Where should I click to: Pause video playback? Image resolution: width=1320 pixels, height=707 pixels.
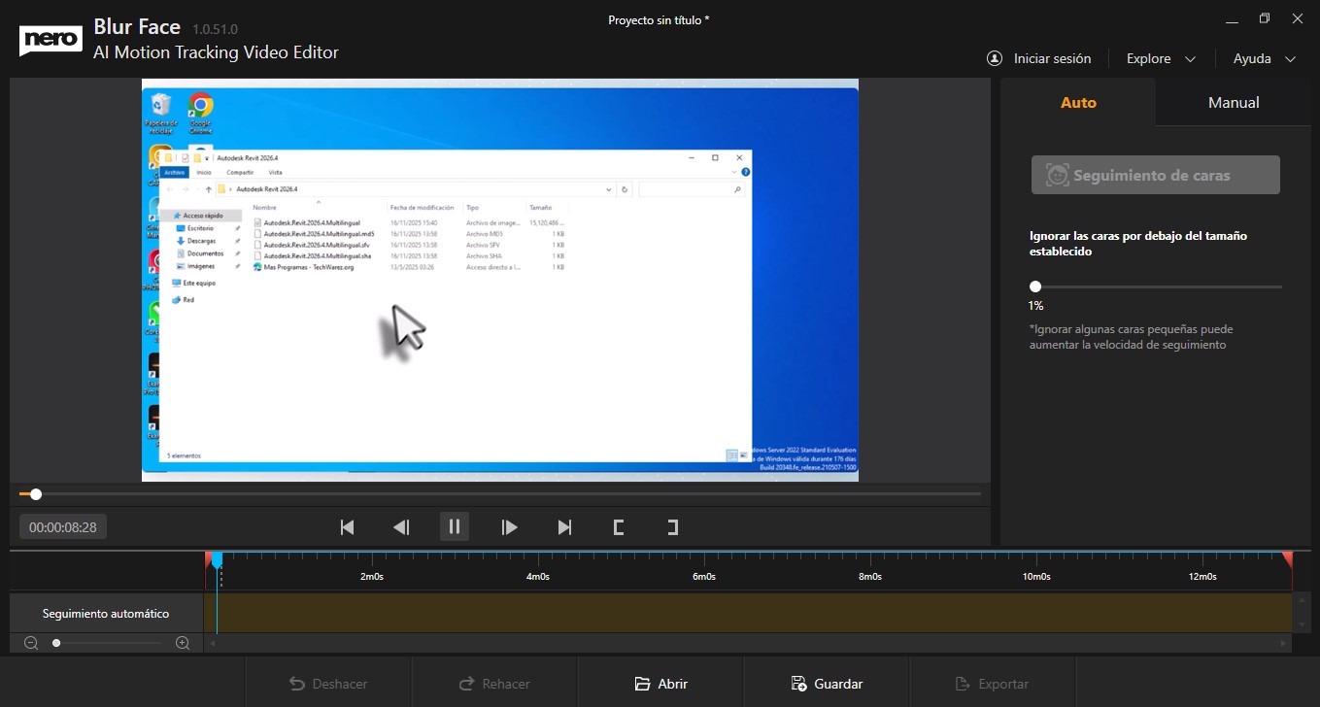(x=455, y=526)
